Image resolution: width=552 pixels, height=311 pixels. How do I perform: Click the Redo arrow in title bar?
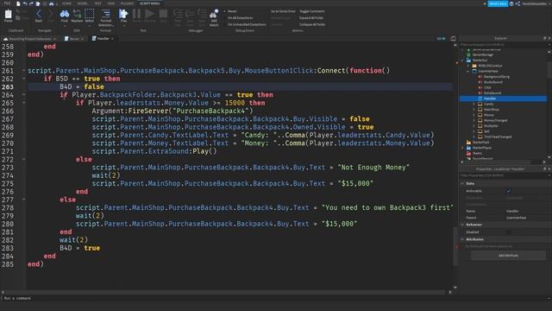(31, 3)
